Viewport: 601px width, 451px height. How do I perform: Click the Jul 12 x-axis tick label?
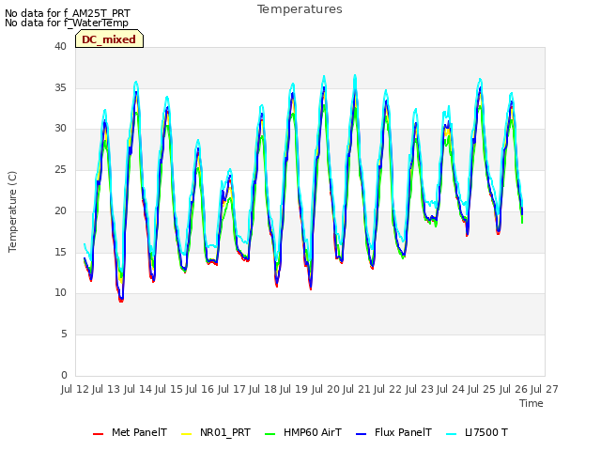pyautogui.click(x=75, y=389)
